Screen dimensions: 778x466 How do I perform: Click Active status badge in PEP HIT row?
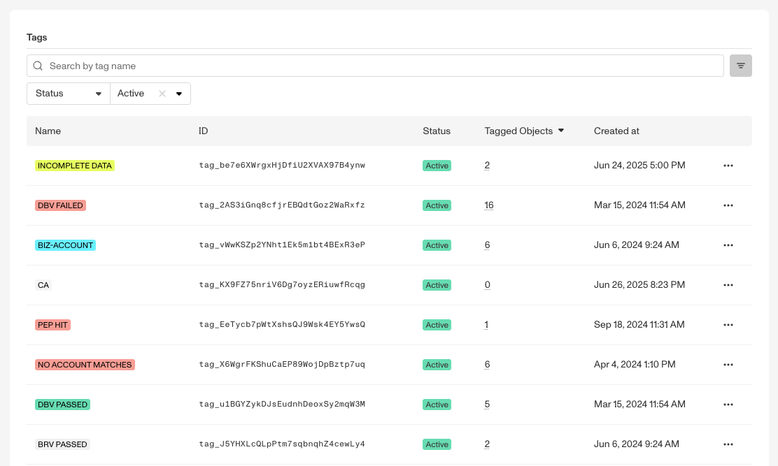click(x=437, y=325)
